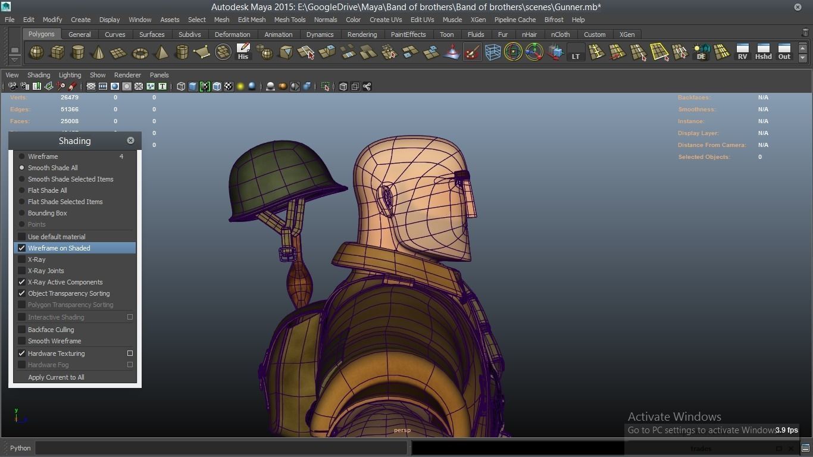Create a polygon sphere from the shelf

pyautogui.click(x=36, y=52)
